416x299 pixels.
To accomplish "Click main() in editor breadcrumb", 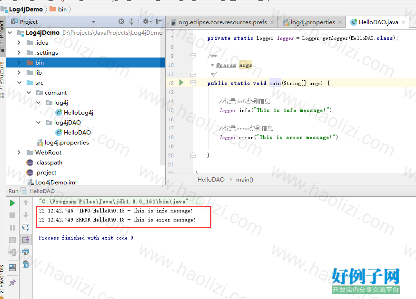I will (x=245, y=180).
